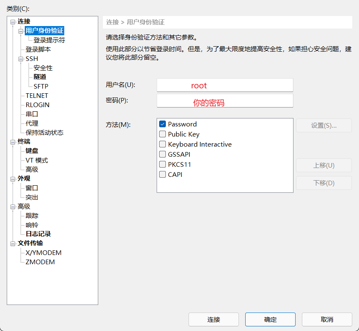Check the GSSAPI authentication method
359x331 pixels.
point(162,154)
